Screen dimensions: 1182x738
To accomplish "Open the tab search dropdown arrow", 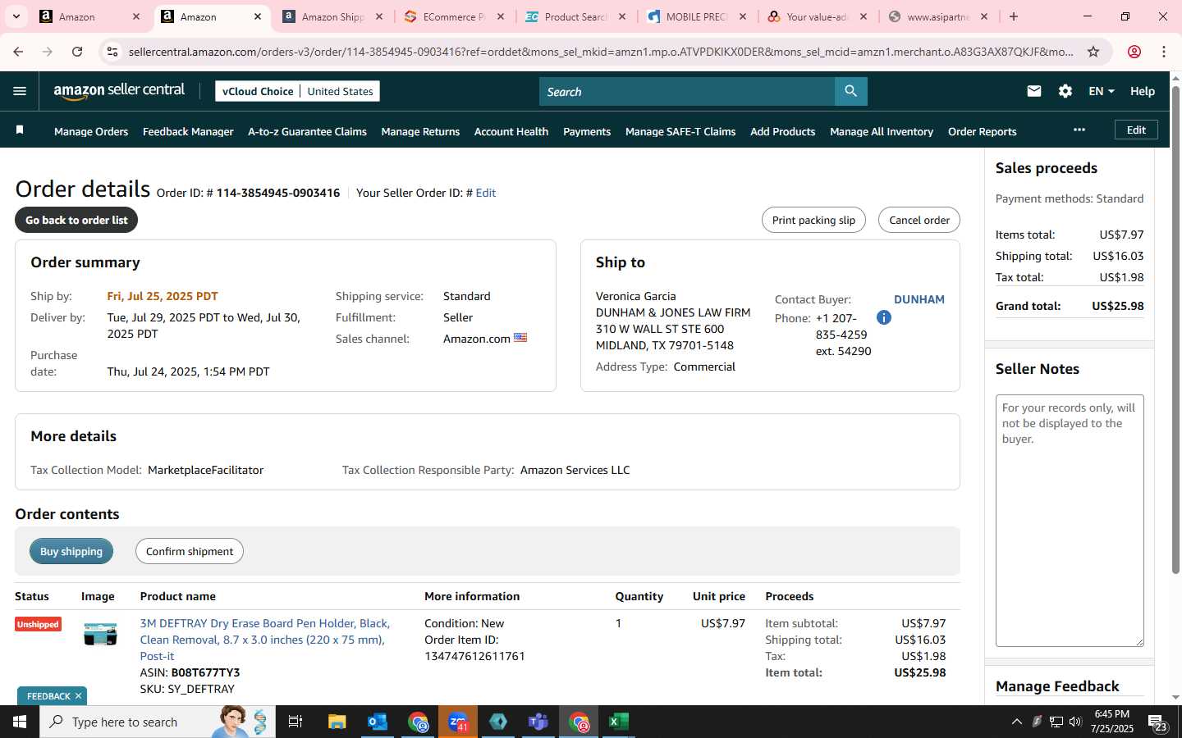I will tap(16, 16).
